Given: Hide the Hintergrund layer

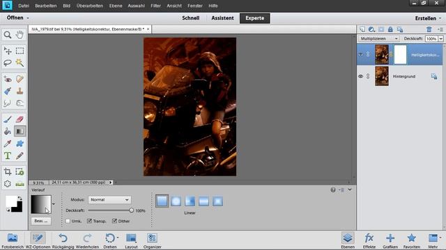Looking at the screenshot, I should click(361, 76).
